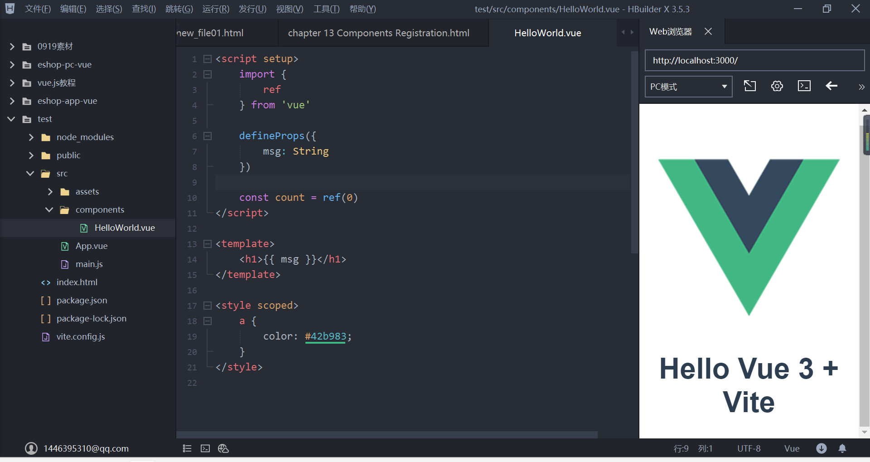Open the 选择(S) menu
870x462 pixels.
(109, 9)
